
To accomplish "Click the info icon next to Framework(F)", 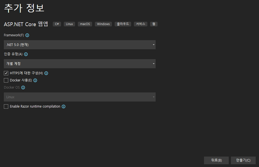I will (x=27, y=35).
